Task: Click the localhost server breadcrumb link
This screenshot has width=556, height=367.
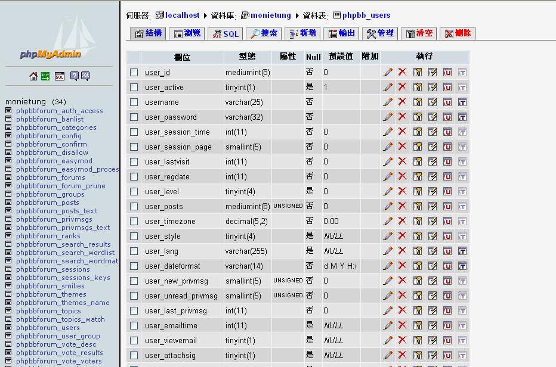Action: click(182, 15)
